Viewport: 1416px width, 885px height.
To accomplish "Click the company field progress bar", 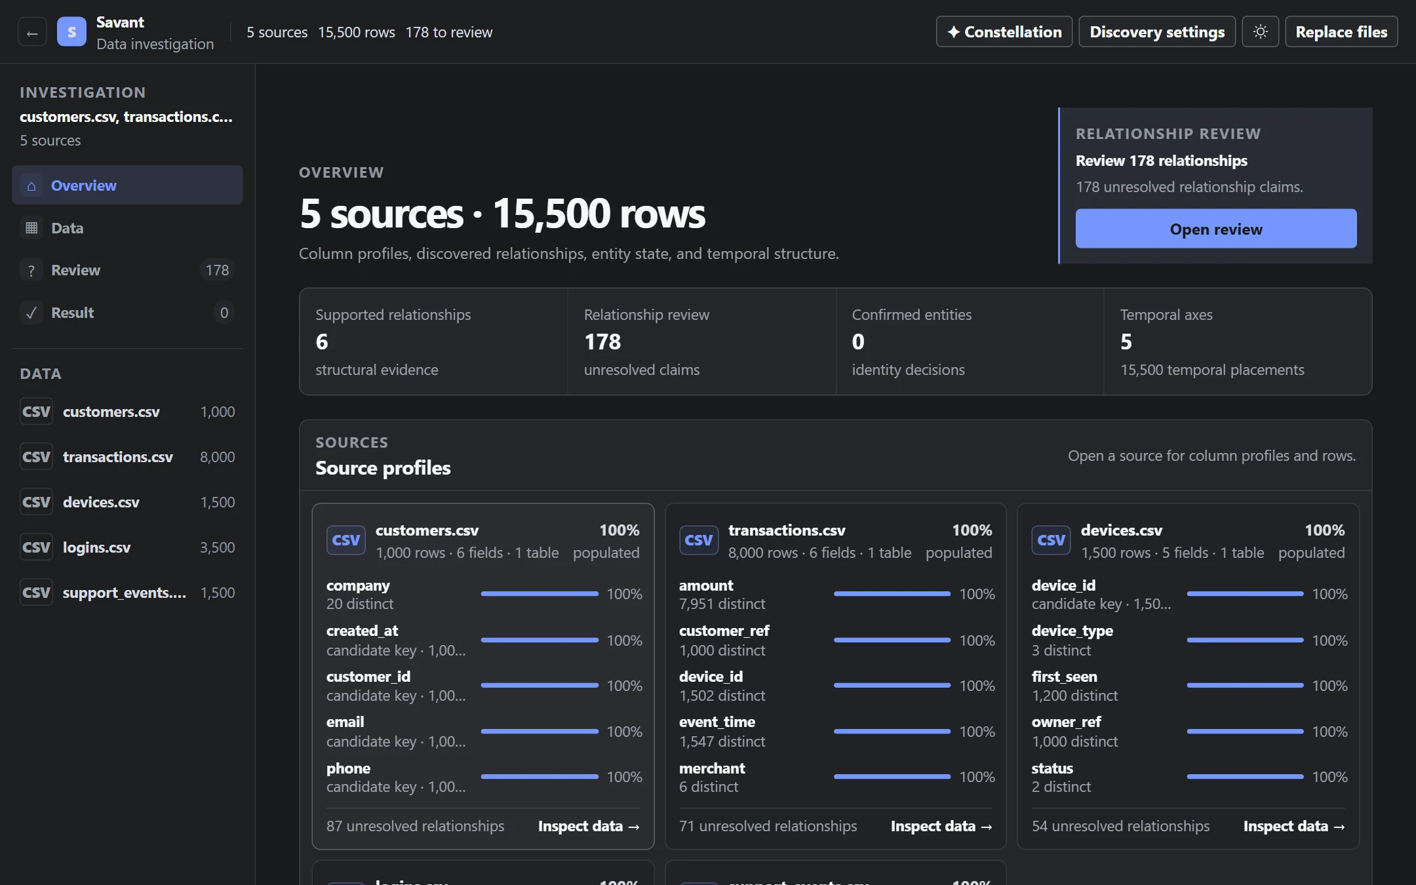I will point(540,594).
